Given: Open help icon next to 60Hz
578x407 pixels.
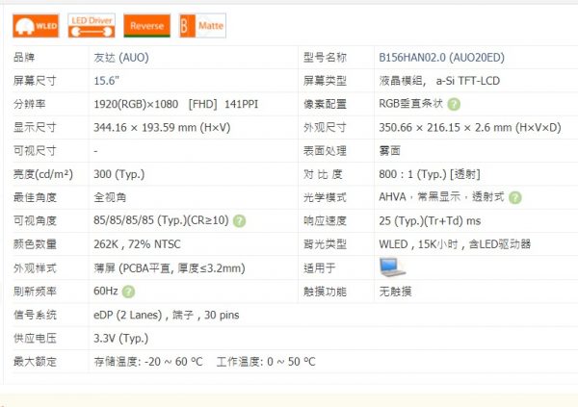Looking at the screenshot, I should (x=128, y=292).
